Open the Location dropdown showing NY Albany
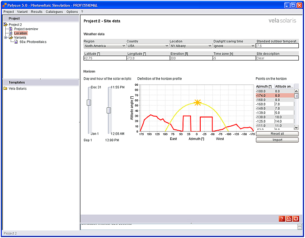305x238 pixels. [x=191, y=45]
